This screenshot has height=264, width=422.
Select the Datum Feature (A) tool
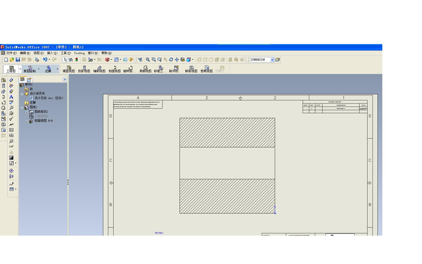pos(11,136)
